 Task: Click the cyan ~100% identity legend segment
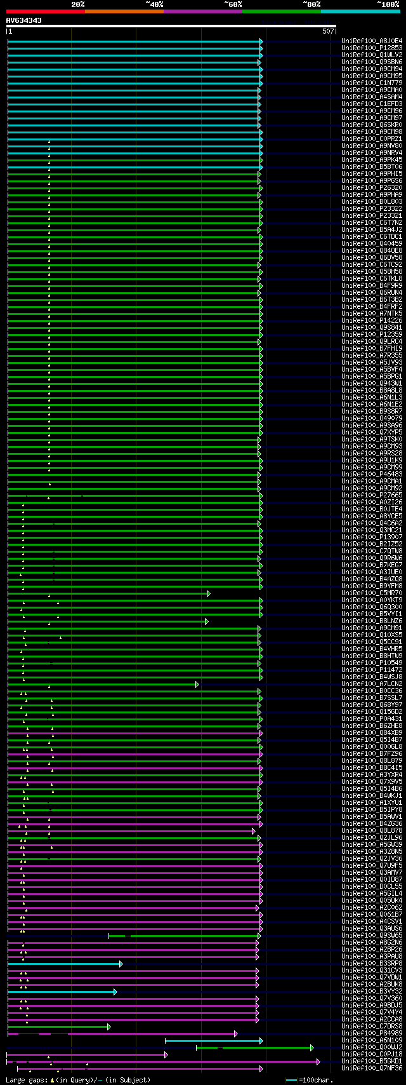point(360,11)
